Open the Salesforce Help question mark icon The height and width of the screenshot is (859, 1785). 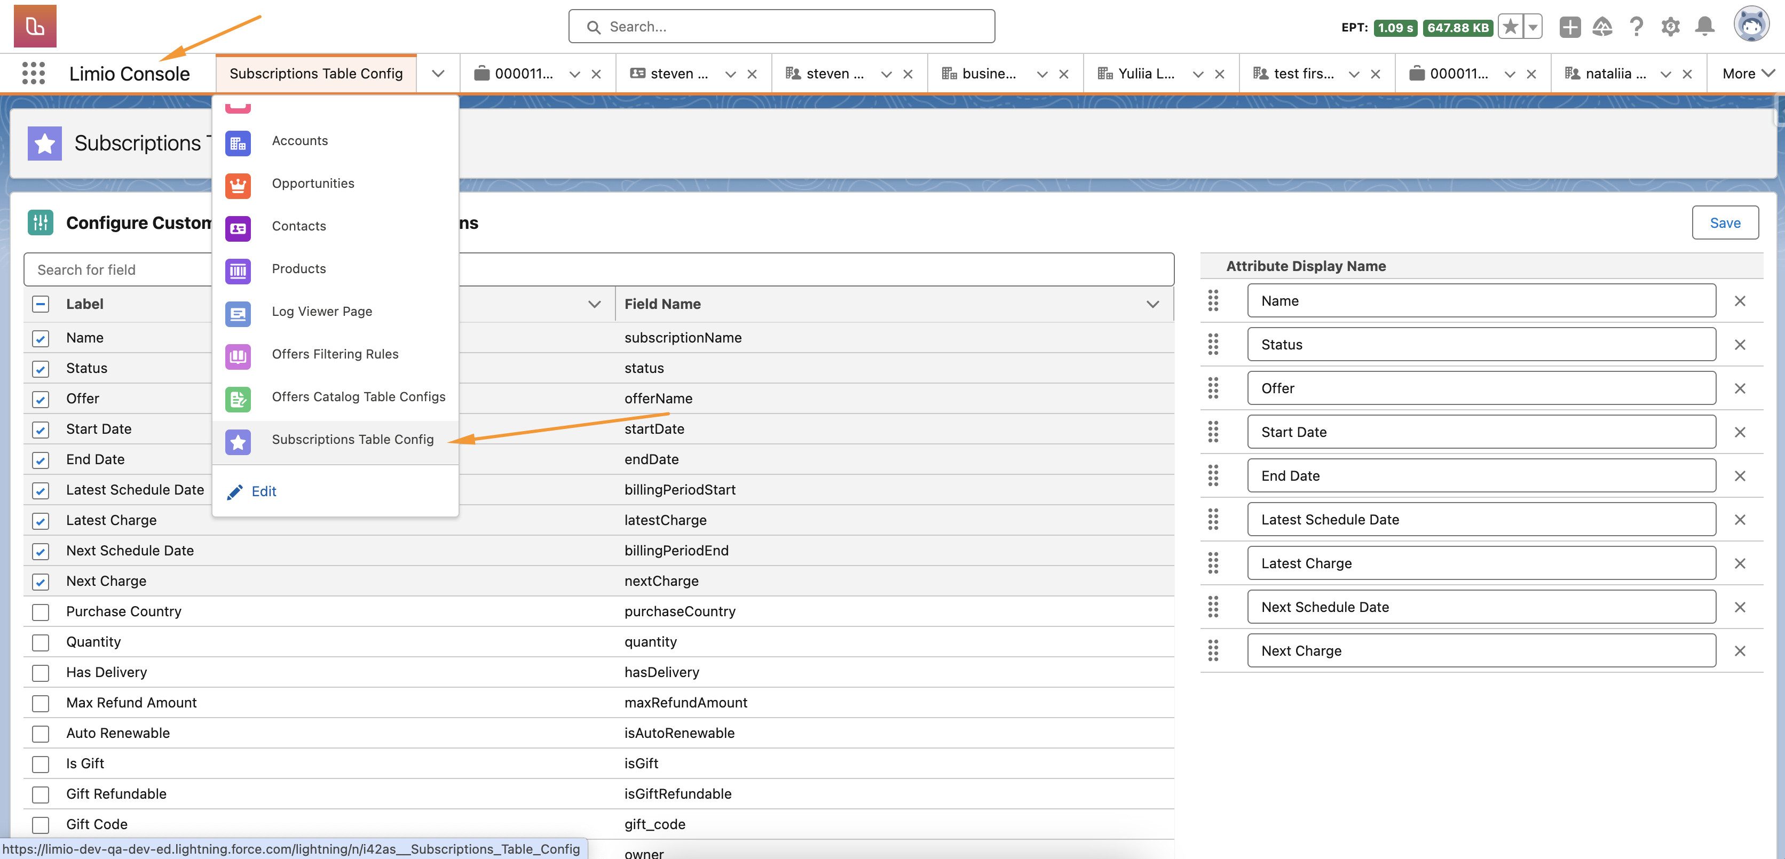point(1636,27)
